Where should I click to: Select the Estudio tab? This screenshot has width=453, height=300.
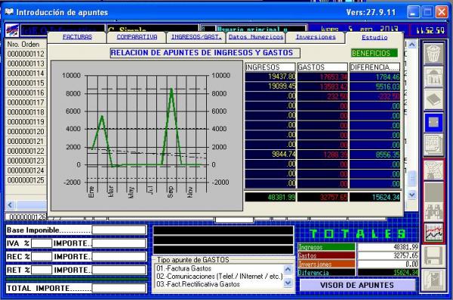coord(374,37)
